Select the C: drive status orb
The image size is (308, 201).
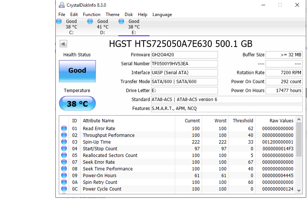coord(59,22)
